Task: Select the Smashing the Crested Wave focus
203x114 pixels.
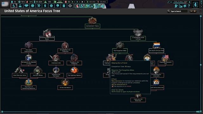Action: (47, 38)
